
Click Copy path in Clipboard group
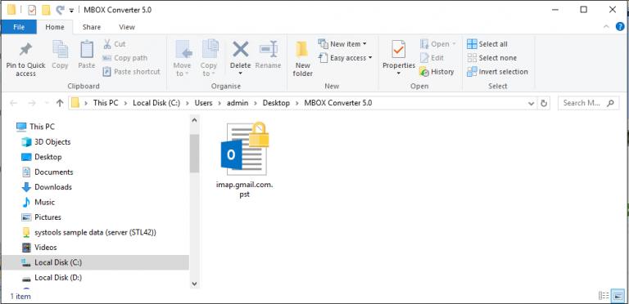click(124, 57)
